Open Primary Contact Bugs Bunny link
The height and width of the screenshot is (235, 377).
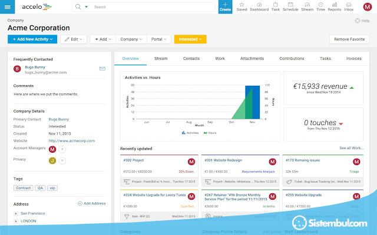coord(59,119)
